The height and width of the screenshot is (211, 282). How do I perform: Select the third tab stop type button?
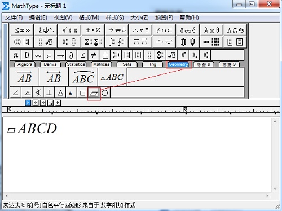[x=43, y=103]
